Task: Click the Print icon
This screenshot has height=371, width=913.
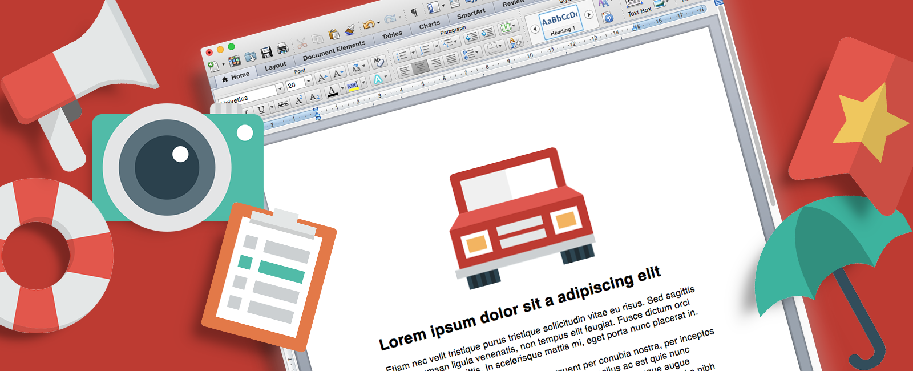Action: coord(282,48)
